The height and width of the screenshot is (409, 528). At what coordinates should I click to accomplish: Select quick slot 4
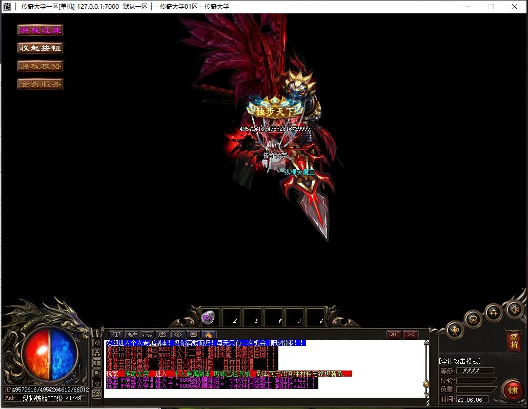(x=275, y=317)
